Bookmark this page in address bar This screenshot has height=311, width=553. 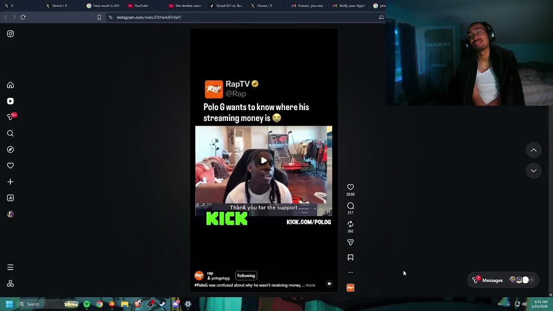pos(99,17)
